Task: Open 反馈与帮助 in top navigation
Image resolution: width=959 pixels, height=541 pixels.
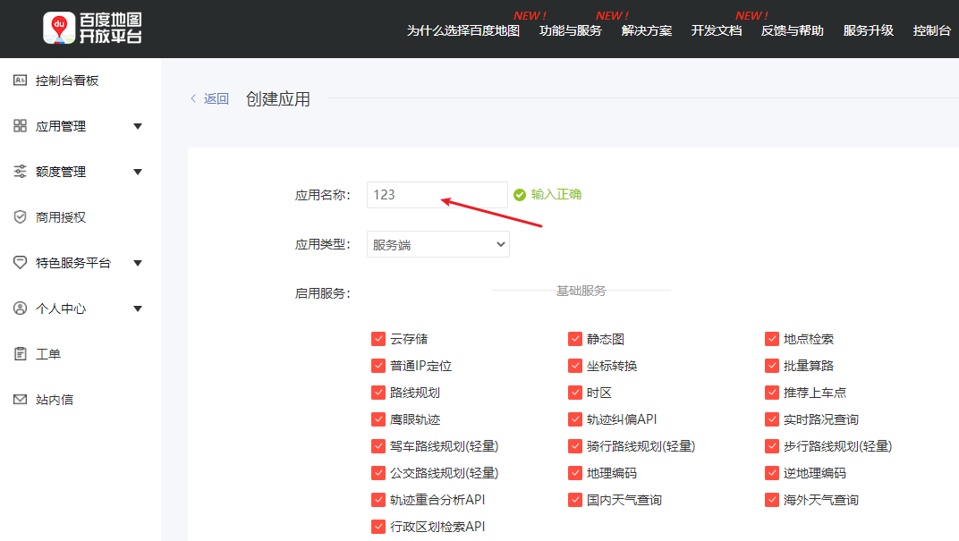Action: 792,30
